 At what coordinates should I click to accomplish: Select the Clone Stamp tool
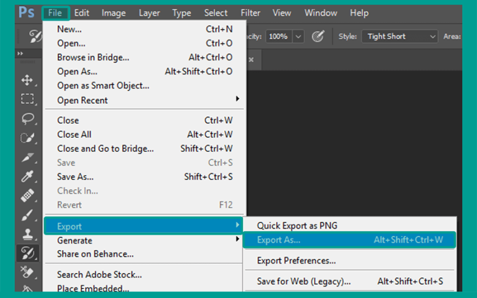pyautogui.click(x=27, y=234)
